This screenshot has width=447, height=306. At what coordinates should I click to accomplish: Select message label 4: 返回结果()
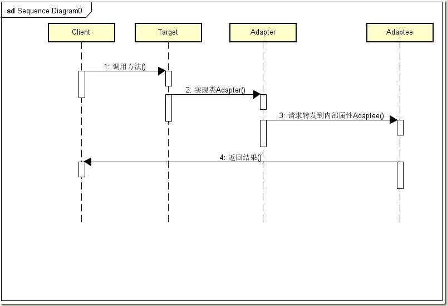240,158
